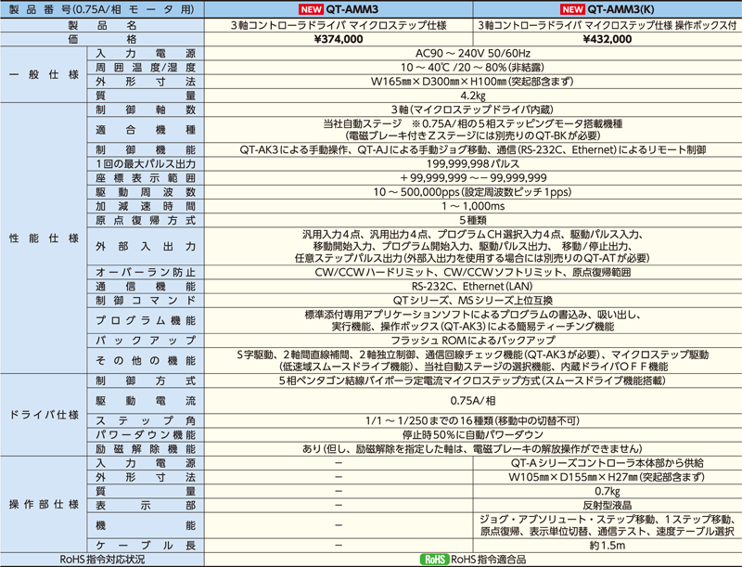Image resolution: width=742 pixels, height=567 pixels.
Task: Select the 一般仕様 section label
Action: point(43,74)
